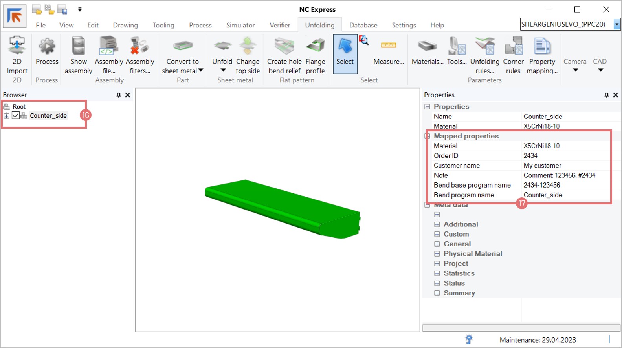Toggle the Counter_side checkbox
Image resolution: width=622 pixels, height=348 pixels.
(x=16, y=115)
